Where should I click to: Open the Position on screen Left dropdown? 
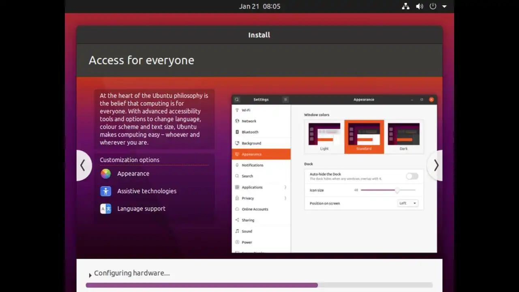coord(407,203)
